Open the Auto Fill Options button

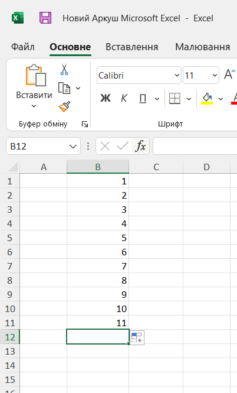tap(137, 337)
